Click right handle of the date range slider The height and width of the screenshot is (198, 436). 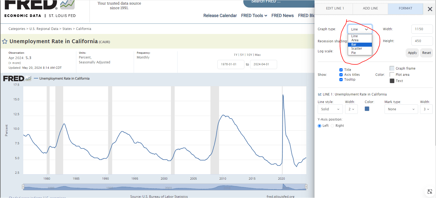pos(306,187)
